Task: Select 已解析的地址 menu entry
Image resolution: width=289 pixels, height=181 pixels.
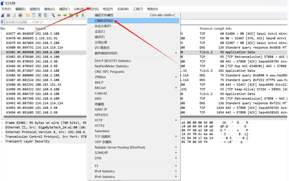Action: 133,21
